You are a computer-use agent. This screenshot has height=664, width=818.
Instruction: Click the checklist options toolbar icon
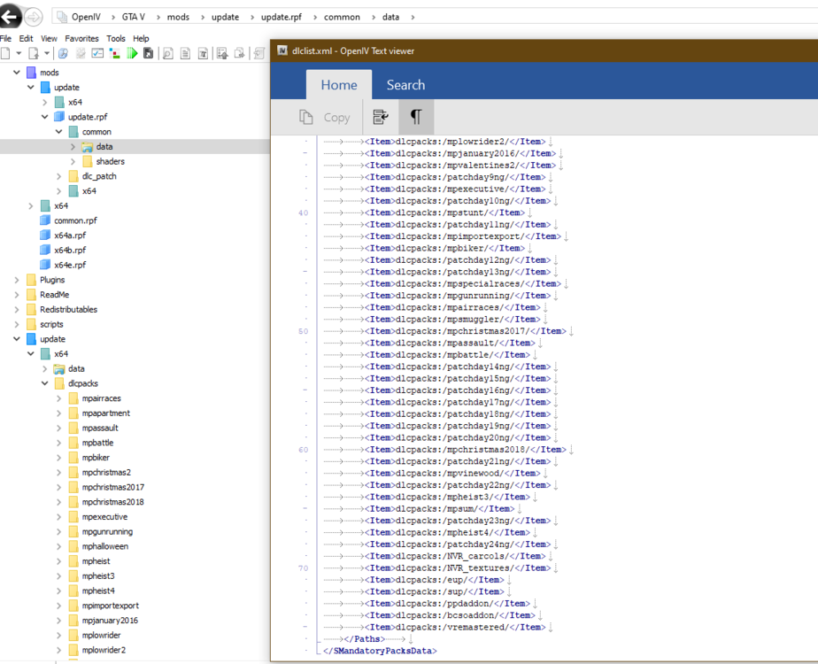(96, 54)
